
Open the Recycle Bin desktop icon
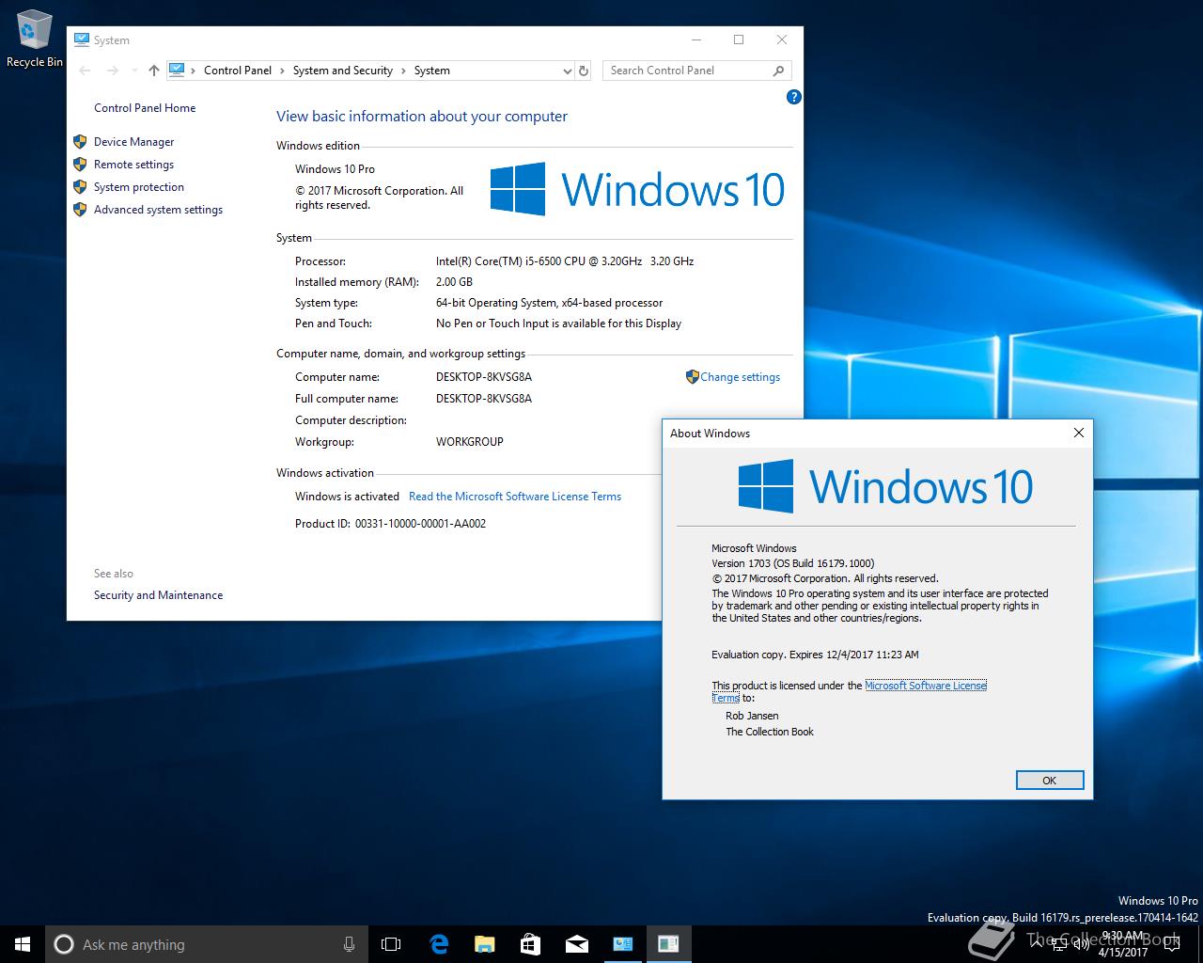coord(35,39)
